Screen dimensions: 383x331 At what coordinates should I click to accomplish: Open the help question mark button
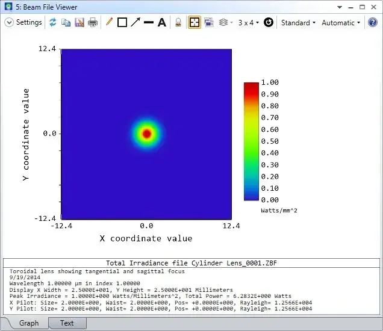pyautogui.click(x=373, y=22)
